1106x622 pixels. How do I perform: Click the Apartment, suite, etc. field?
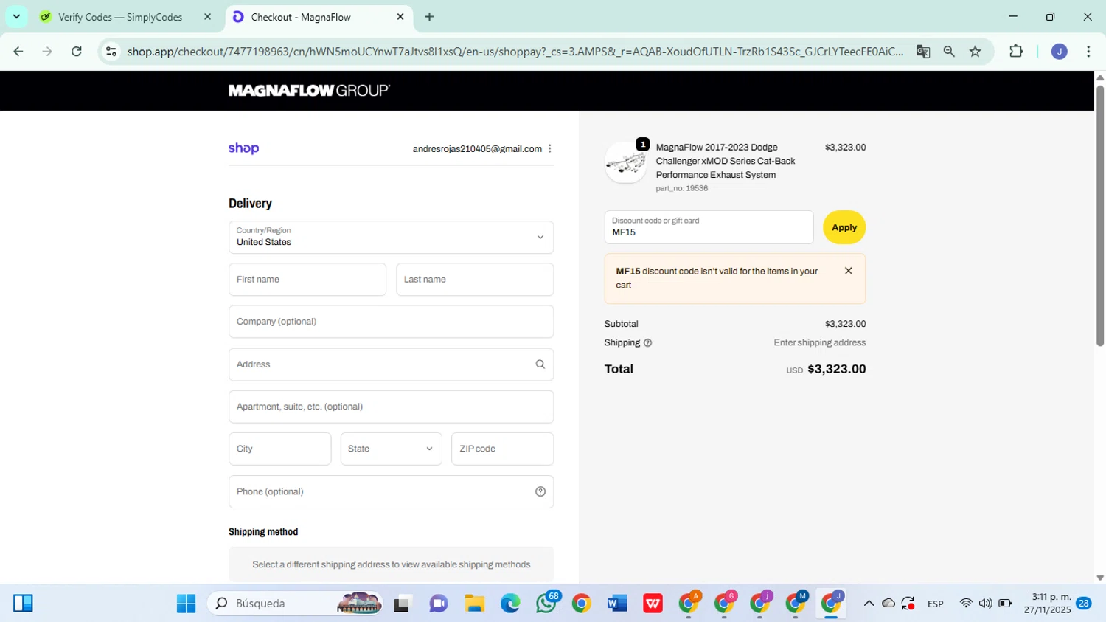391,407
